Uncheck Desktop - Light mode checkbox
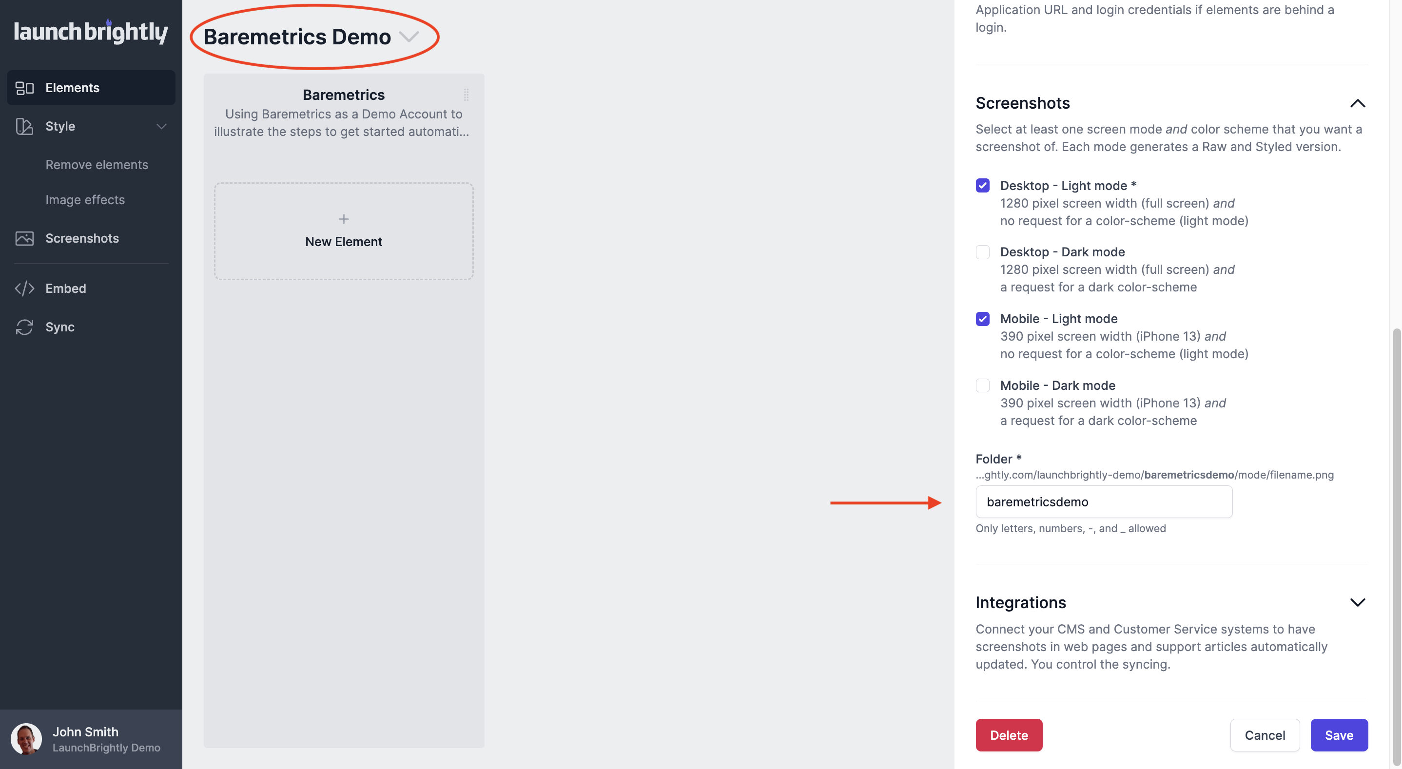 coord(982,186)
